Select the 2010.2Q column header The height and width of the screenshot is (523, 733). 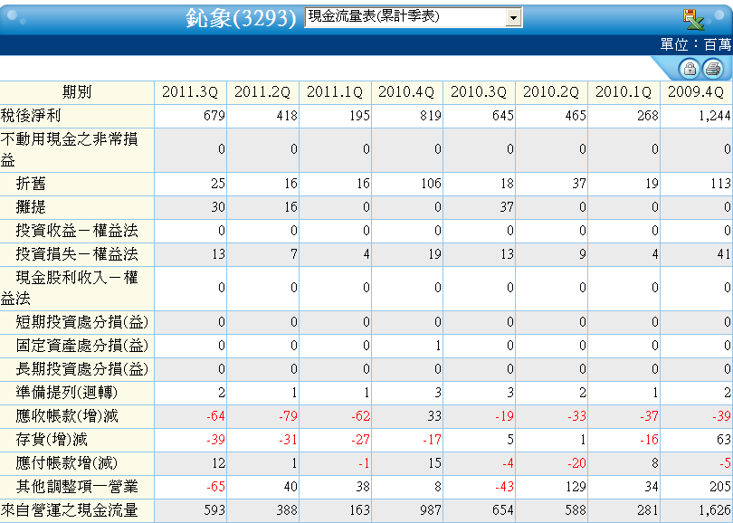coord(552,92)
